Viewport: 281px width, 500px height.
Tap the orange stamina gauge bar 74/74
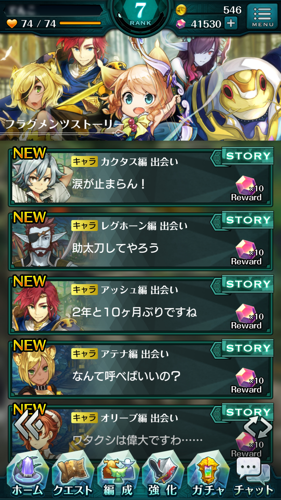80,23
